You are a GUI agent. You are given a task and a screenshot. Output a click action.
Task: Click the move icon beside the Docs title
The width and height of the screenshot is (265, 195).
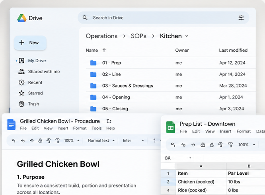pyautogui.click(x=109, y=121)
